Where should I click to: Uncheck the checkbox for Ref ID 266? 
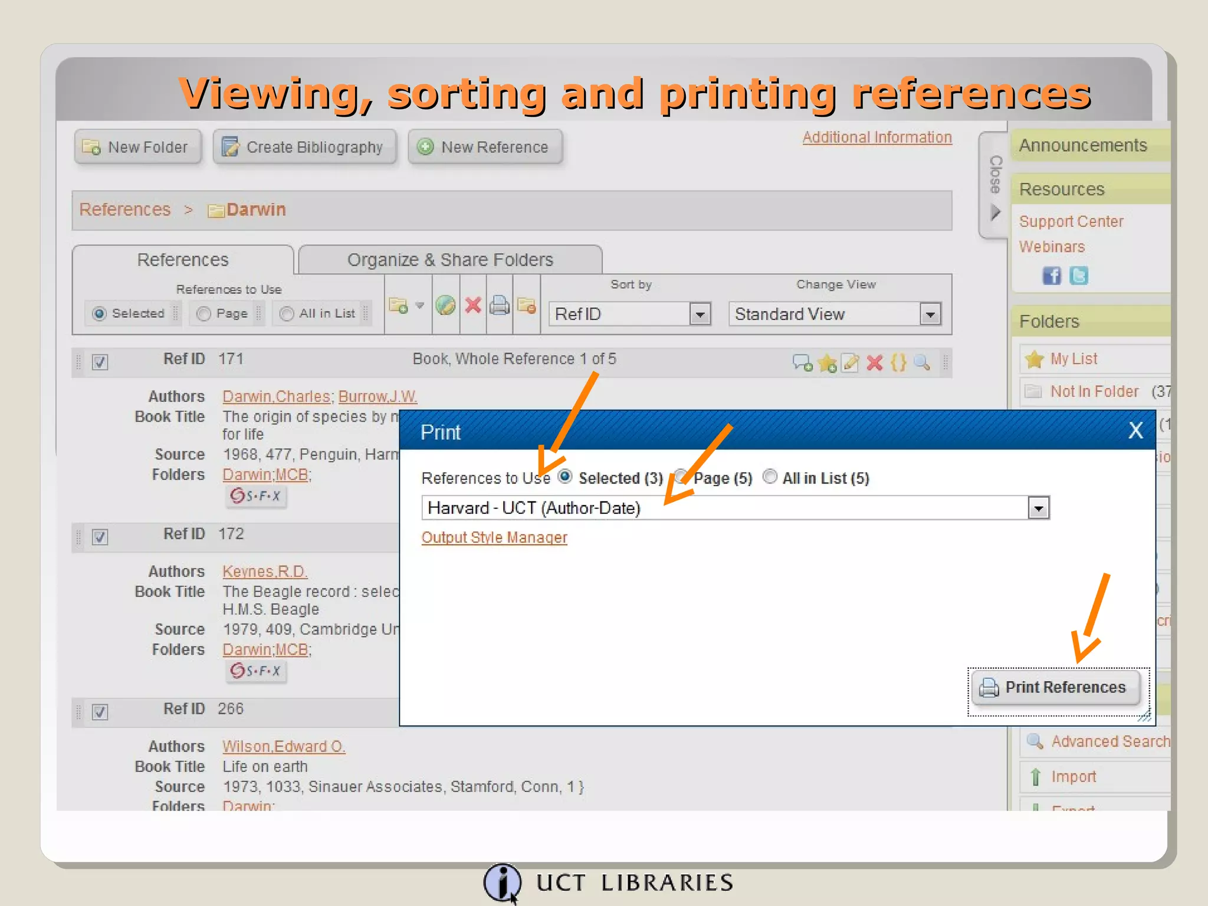[100, 713]
